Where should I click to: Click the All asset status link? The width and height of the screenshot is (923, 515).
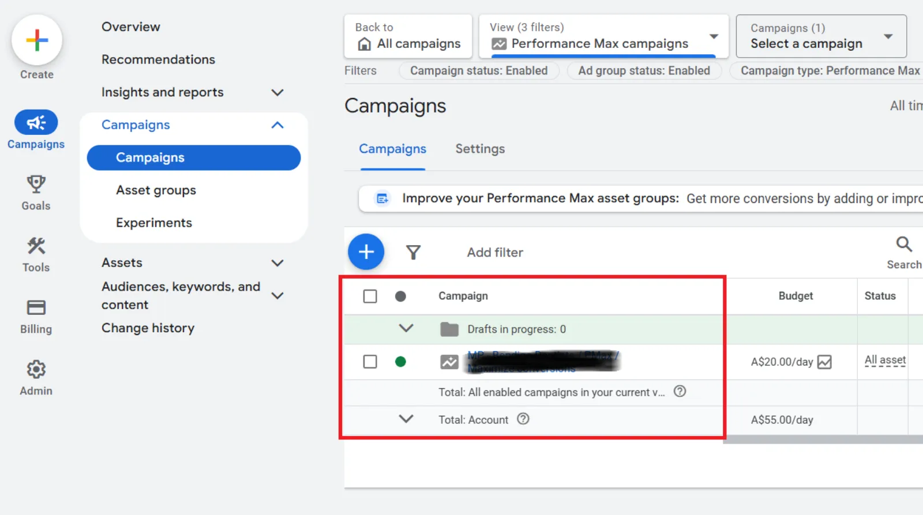(885, 360)
